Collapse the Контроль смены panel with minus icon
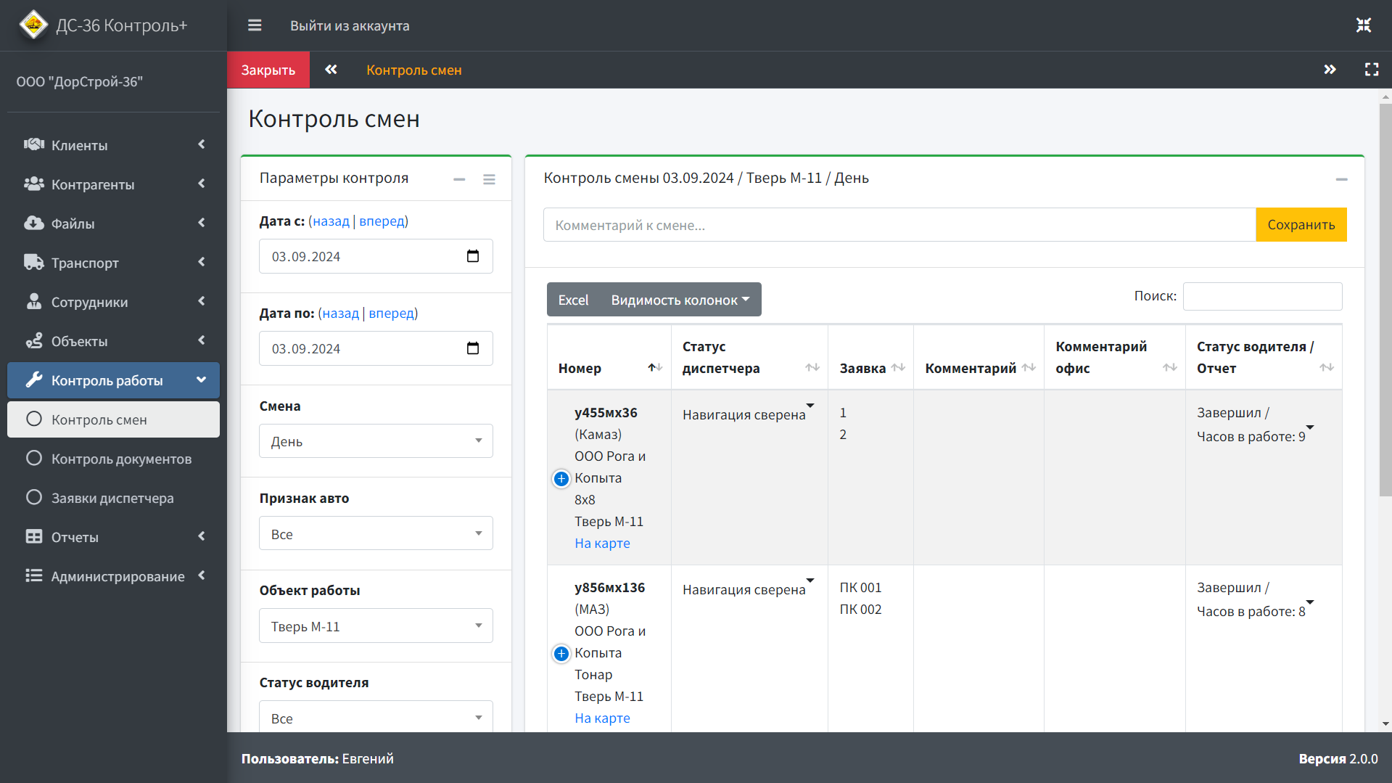Screen dimensions: 1392x783 pyautogui.click(x=1342, y=179)
